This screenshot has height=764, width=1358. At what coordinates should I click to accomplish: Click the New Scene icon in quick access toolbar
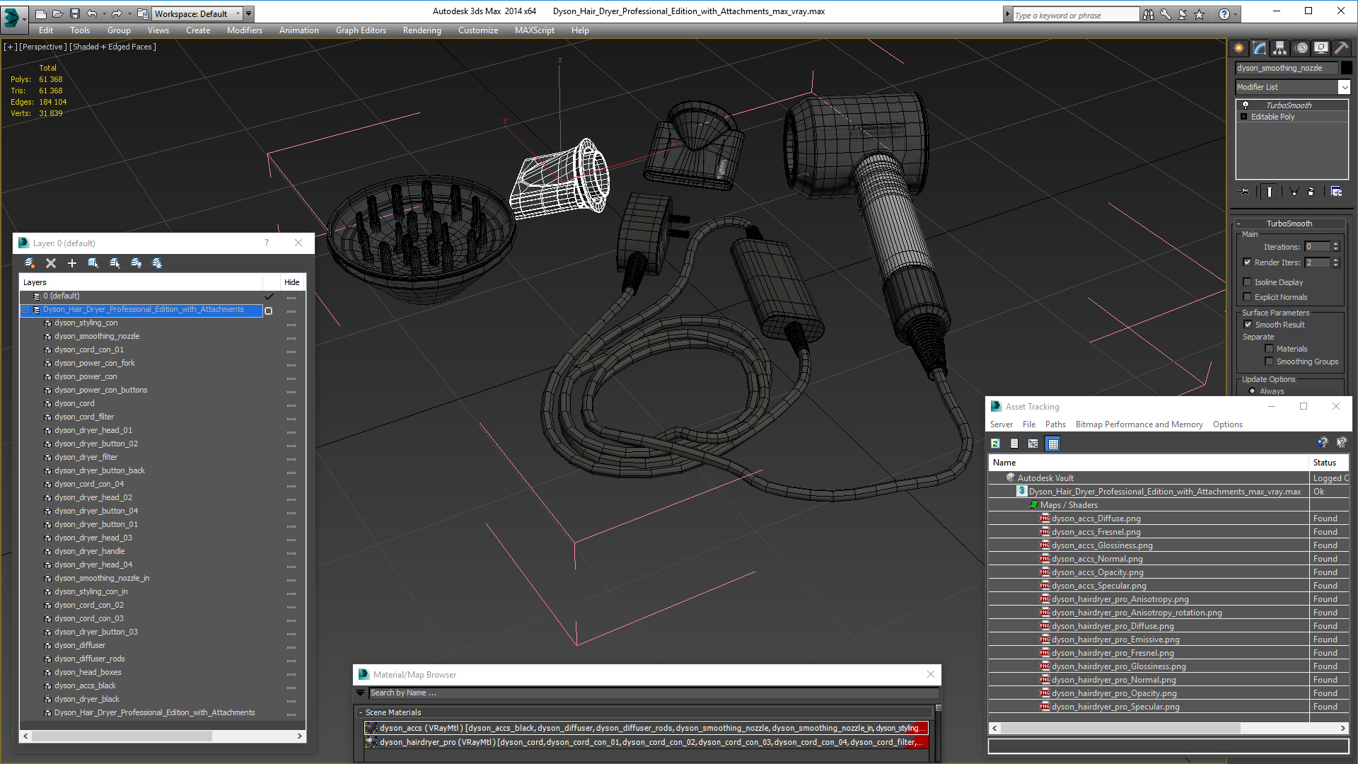pyautogui.click(x=40, y=13)
